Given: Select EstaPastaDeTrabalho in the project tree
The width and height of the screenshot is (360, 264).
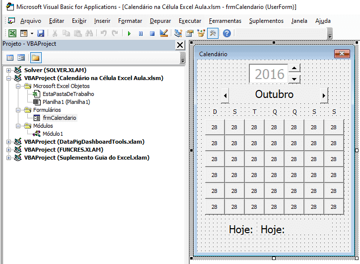Looking at the screenshot, I should [x=68, y=94].
